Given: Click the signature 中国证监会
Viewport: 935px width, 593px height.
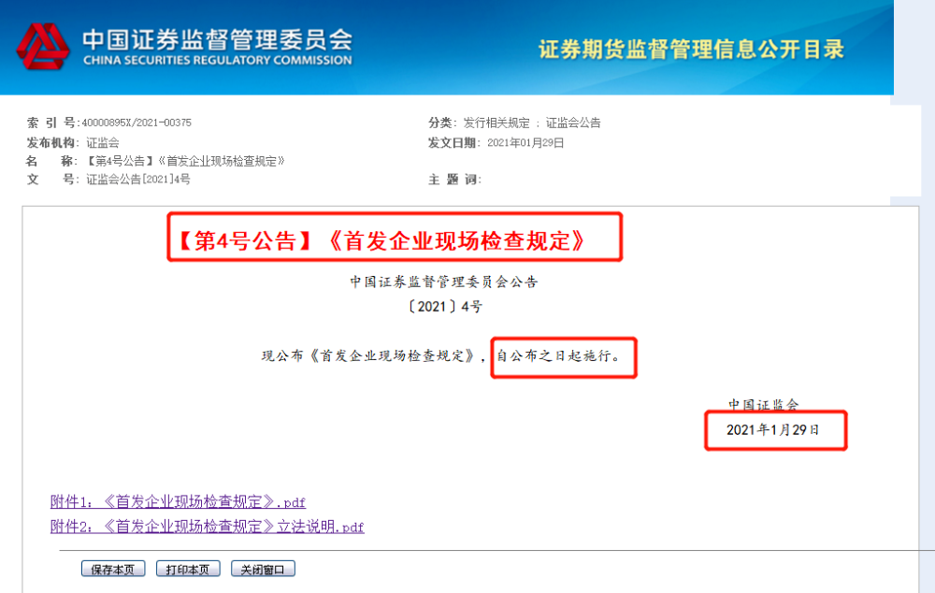Looking at the screenshot, I should pyautogui.click(x=763, y=404).
